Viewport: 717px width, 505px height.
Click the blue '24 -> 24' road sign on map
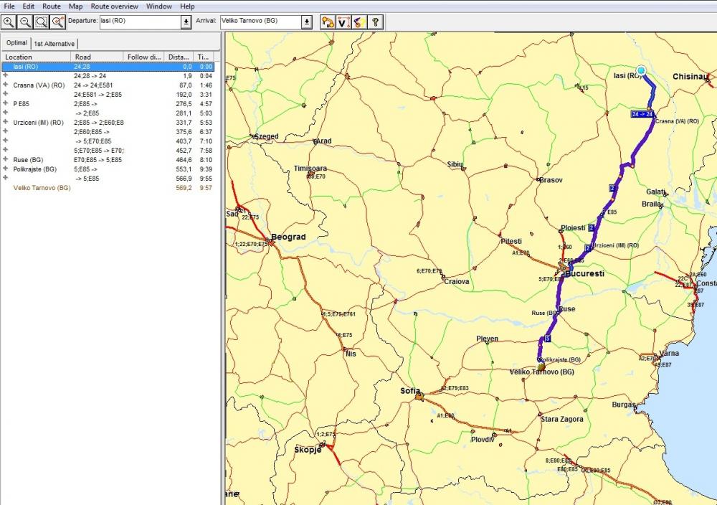pyautogui.click(x=642, y=114)
